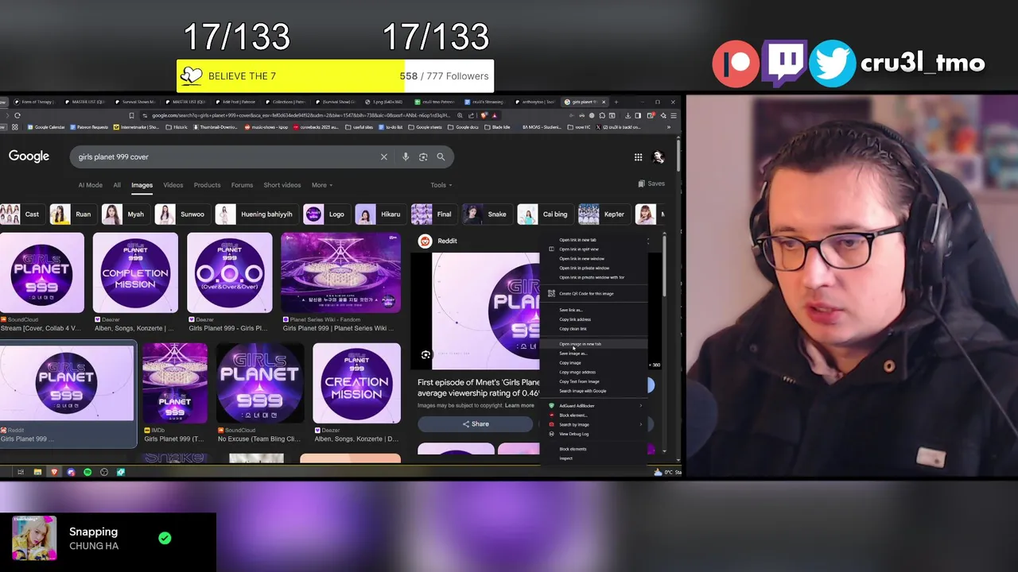Select Copy clean link
This screenshot has width=1018, height=572.
594,329
